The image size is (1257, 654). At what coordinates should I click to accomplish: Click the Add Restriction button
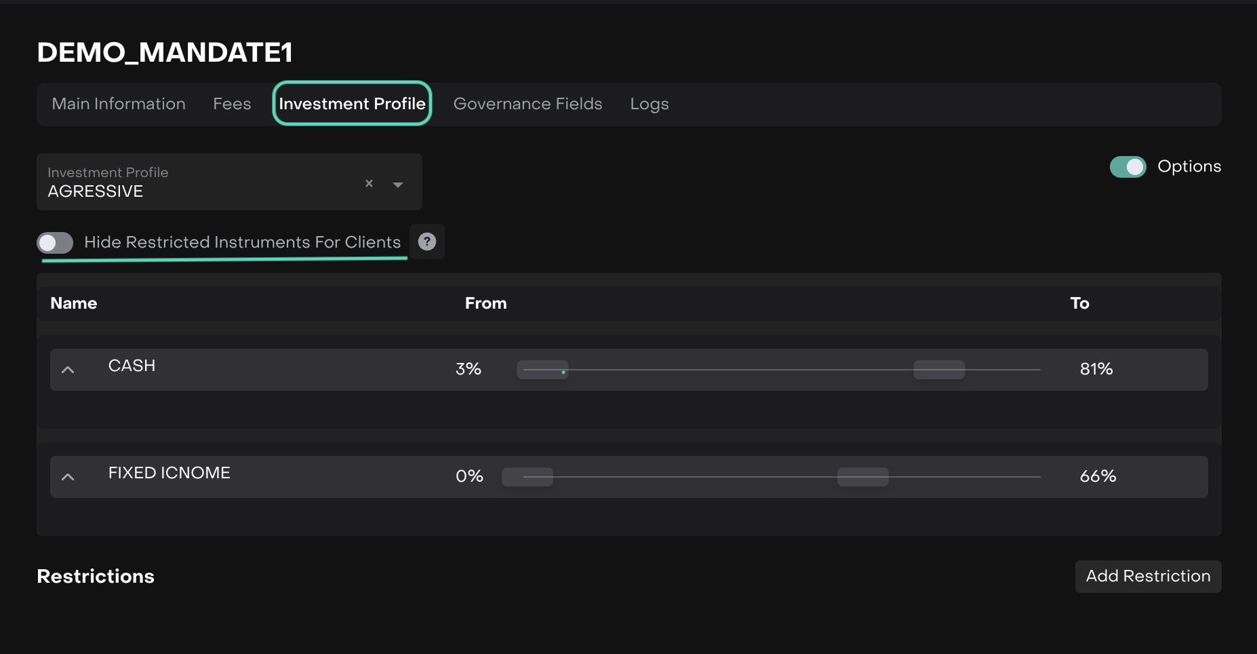click(x=1148, y=576)
